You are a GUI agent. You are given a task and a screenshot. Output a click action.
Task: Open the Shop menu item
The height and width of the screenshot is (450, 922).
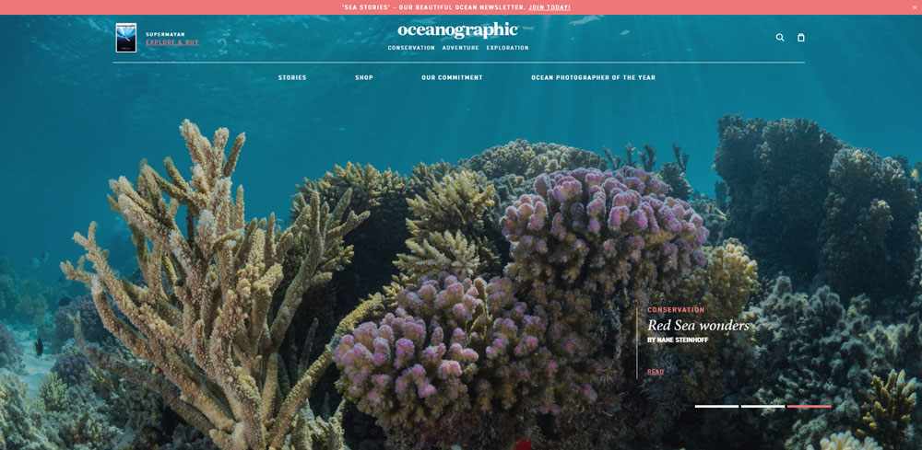364,77
